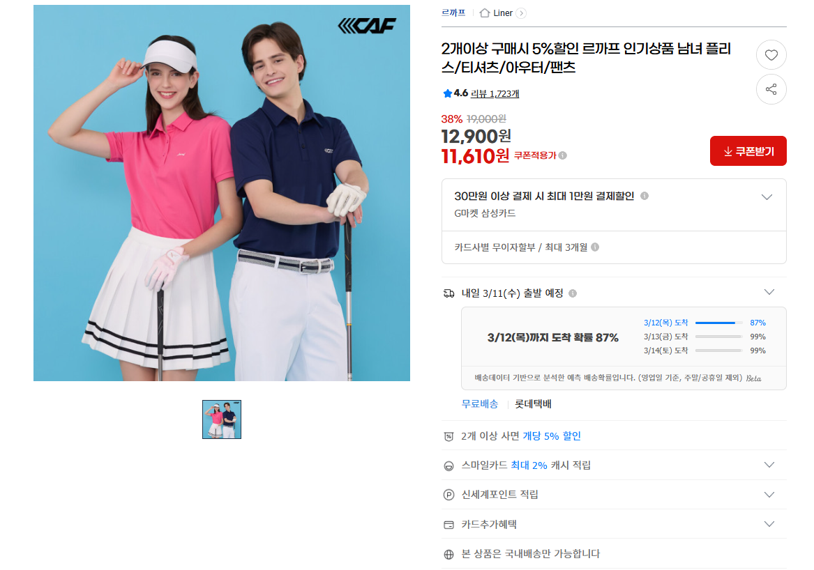814x570 pixels.
Task: Expand the 내일 3/11(수) 출발 예정 section
Action: point(769,292)
